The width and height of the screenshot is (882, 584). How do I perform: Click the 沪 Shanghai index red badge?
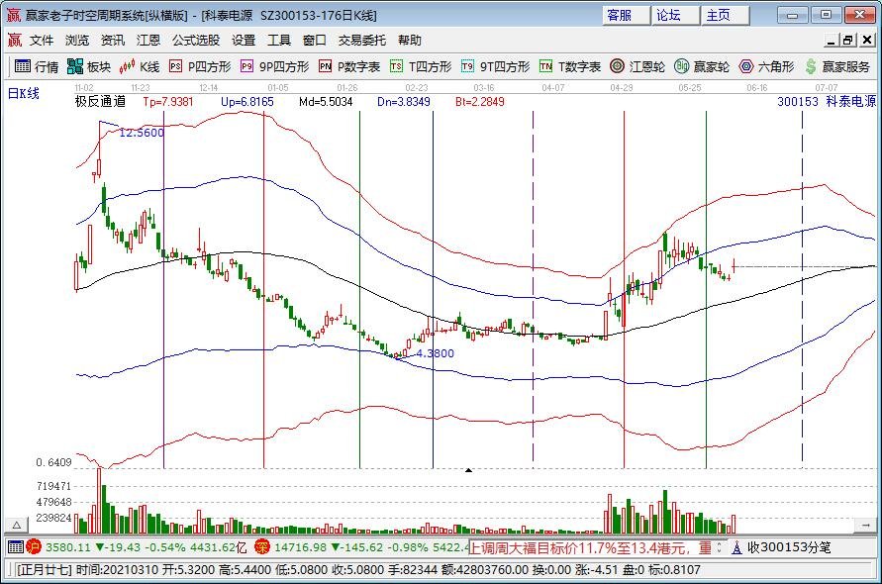(34, 546)
